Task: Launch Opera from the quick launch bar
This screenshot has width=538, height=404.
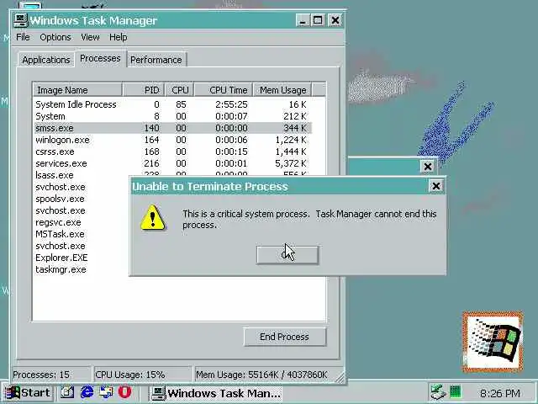Action: pyautogui.click(x=125, y=392)
